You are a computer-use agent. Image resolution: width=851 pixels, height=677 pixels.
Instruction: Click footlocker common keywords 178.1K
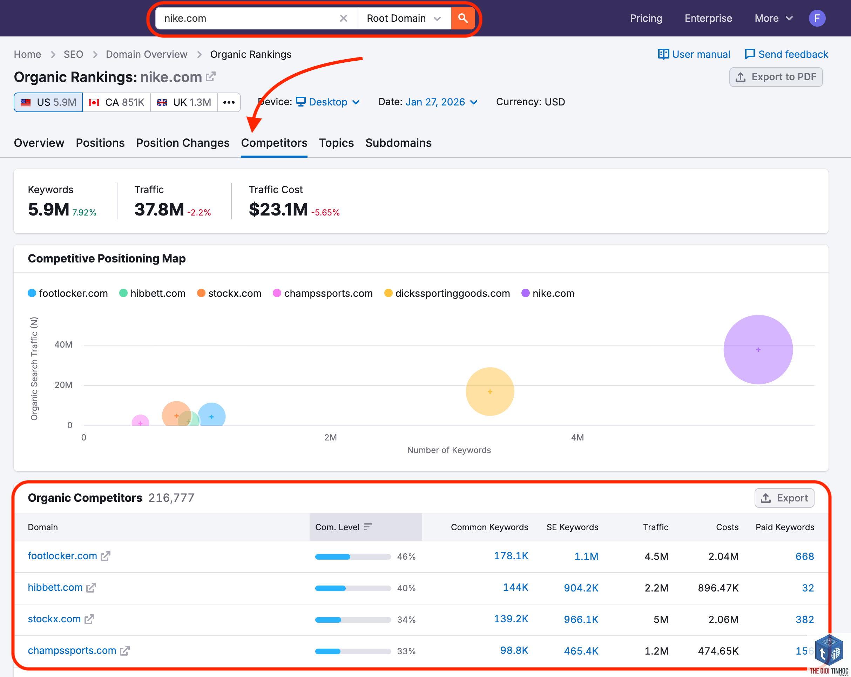coord(511,556)
